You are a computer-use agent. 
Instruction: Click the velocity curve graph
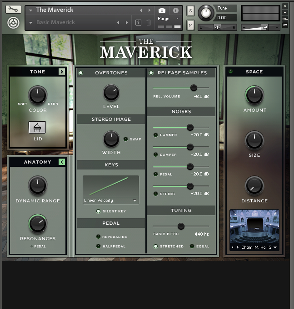[111, 186]
